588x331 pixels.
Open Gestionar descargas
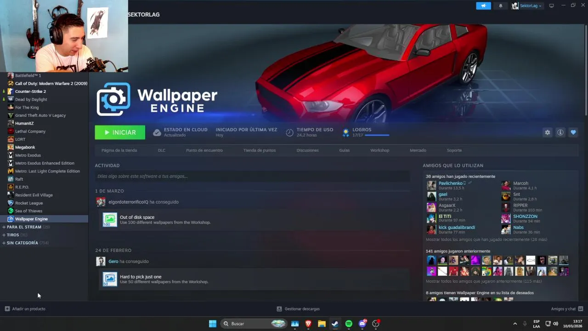(x=298, y=309)
